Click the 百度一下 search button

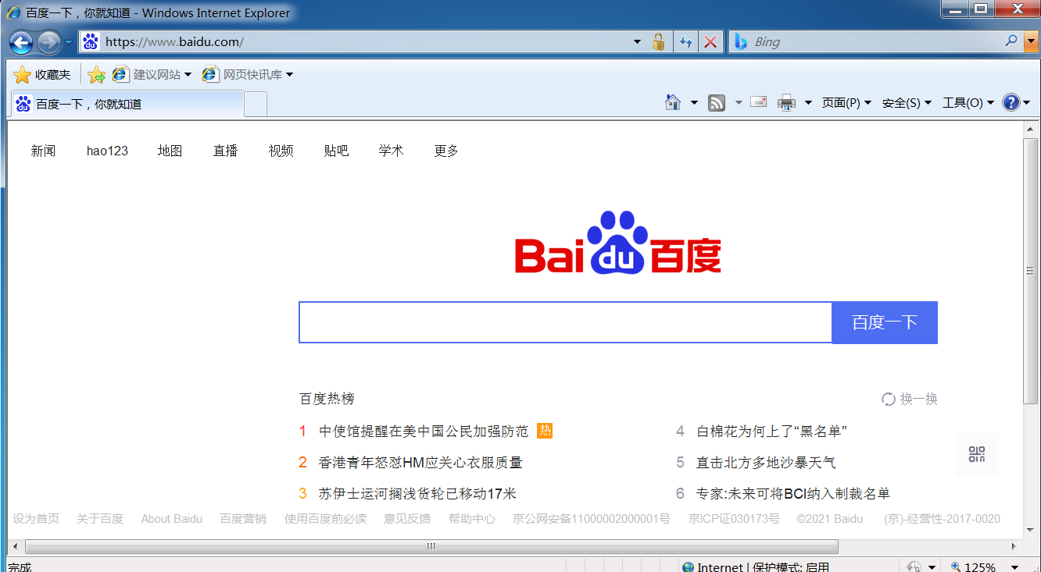click(885, 322)
